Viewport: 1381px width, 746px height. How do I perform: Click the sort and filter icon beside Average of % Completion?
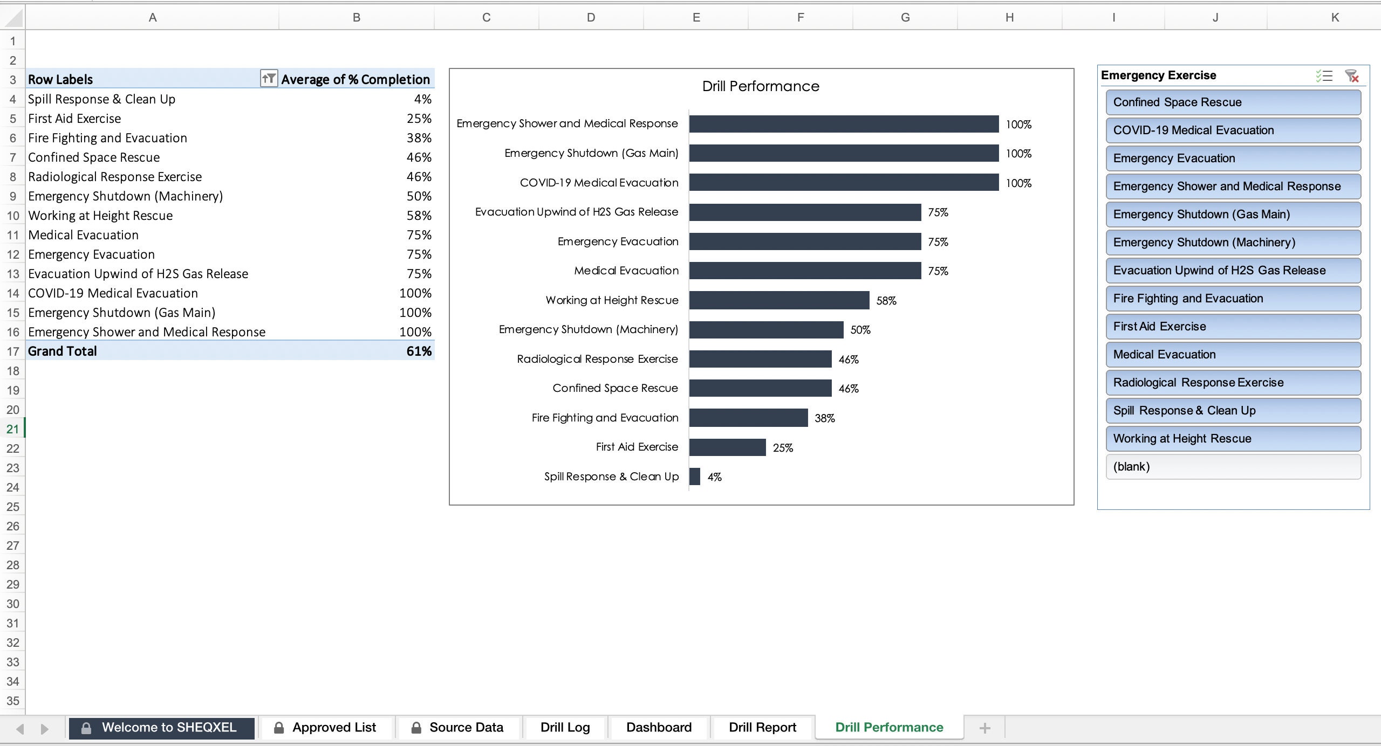(x=270, y=78)
